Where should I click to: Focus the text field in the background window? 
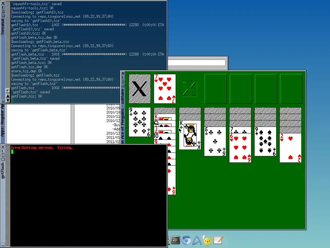tap(197, 63)
